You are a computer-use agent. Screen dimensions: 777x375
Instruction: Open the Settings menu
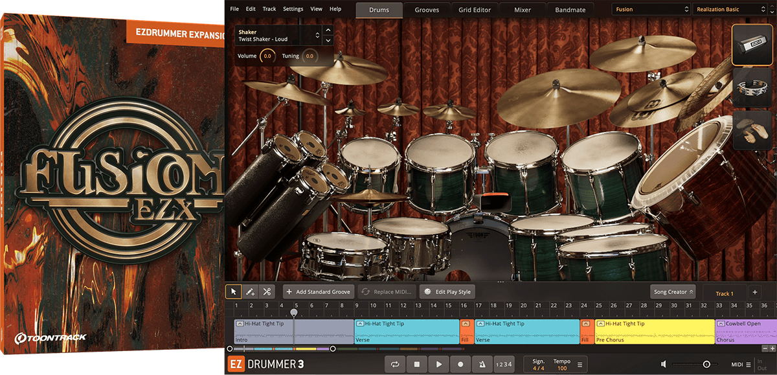point(293,9)
